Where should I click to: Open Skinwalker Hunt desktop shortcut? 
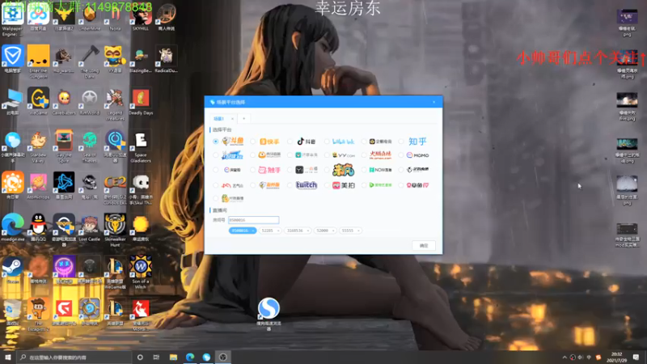pyautogui.click(x=115, y=230)
